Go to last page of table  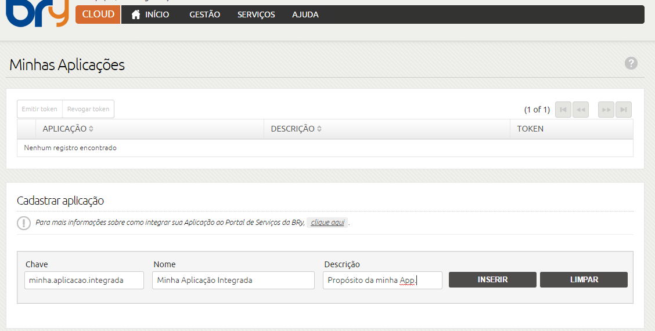[624, 110]
